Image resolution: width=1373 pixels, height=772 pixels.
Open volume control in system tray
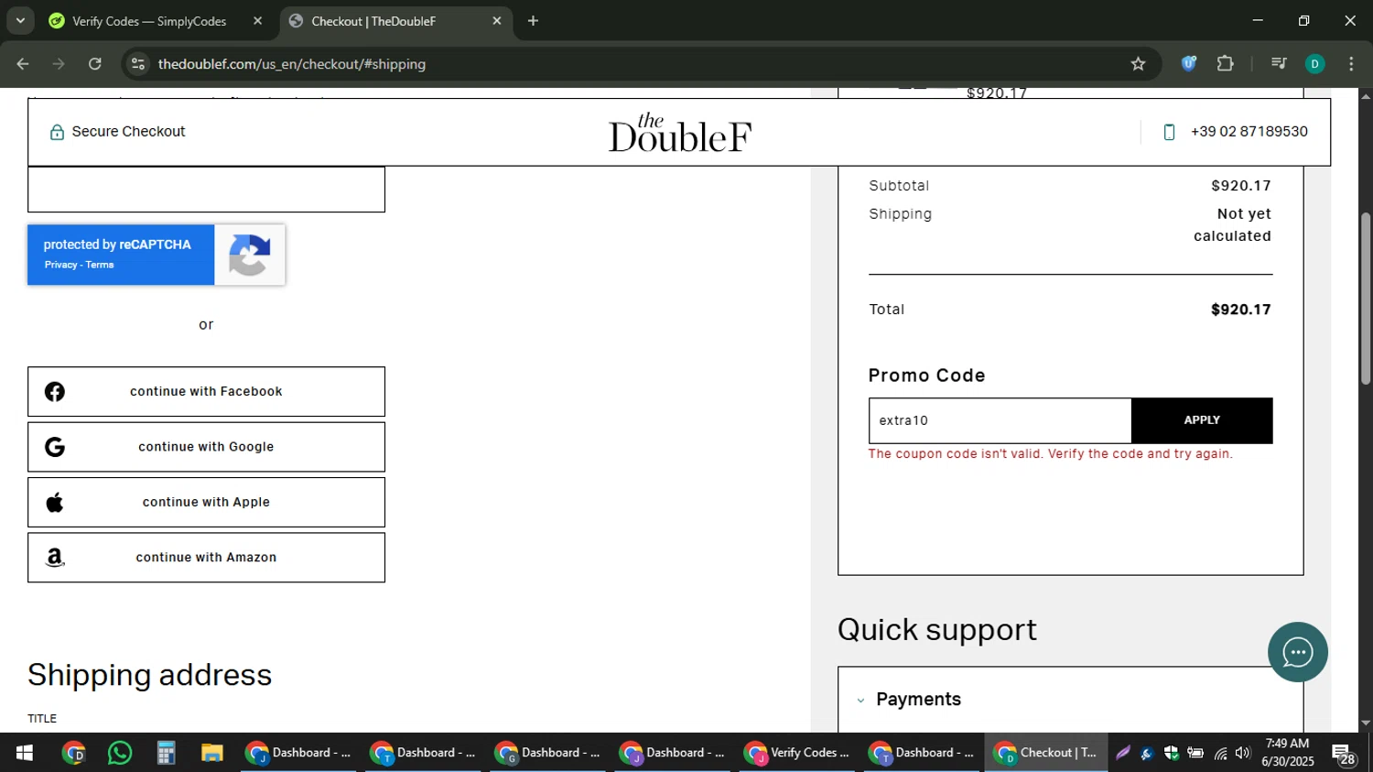click(x=1242, y=754)
